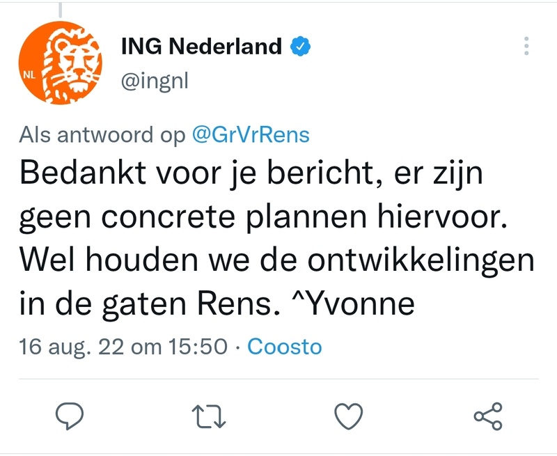The width and height of the screenshot is (557, 456).
Task: Click the Coosto source link
Action: click(285, 346)
